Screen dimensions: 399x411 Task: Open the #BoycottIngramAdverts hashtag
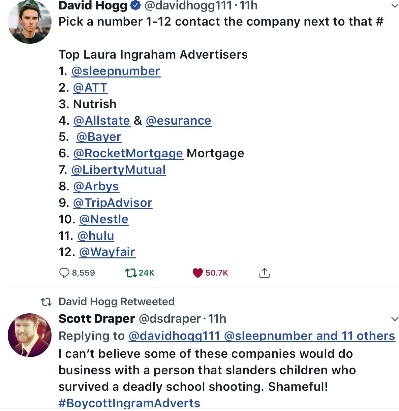[129, 403]
